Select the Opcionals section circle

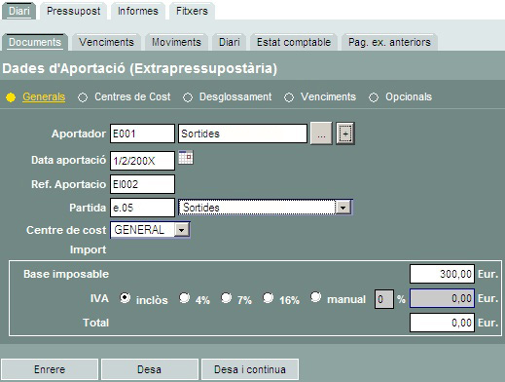[x=374, y=97]
